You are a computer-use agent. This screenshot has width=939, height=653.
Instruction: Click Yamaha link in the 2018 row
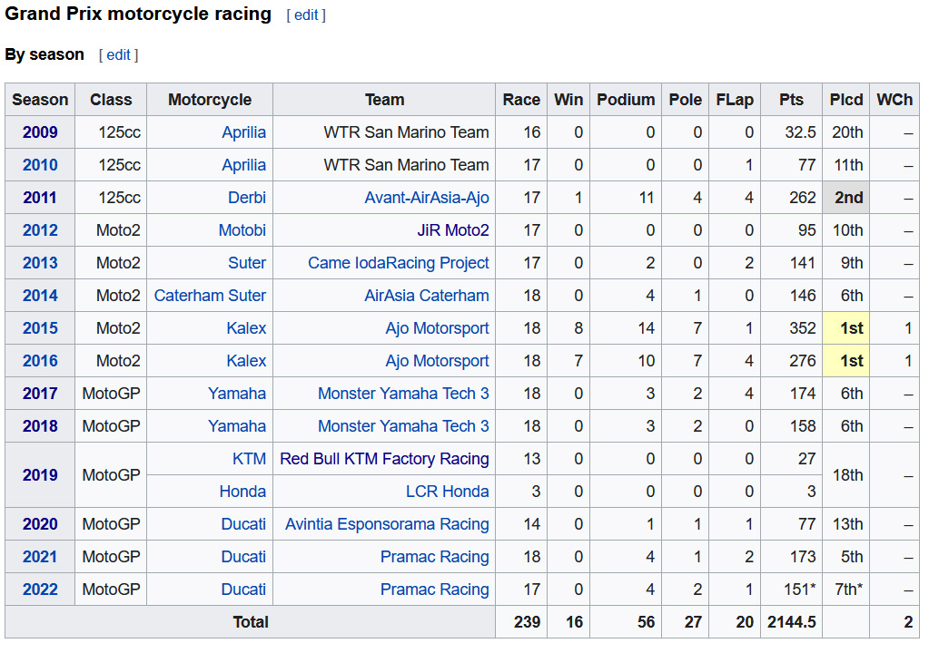click(x=237, y=425)
